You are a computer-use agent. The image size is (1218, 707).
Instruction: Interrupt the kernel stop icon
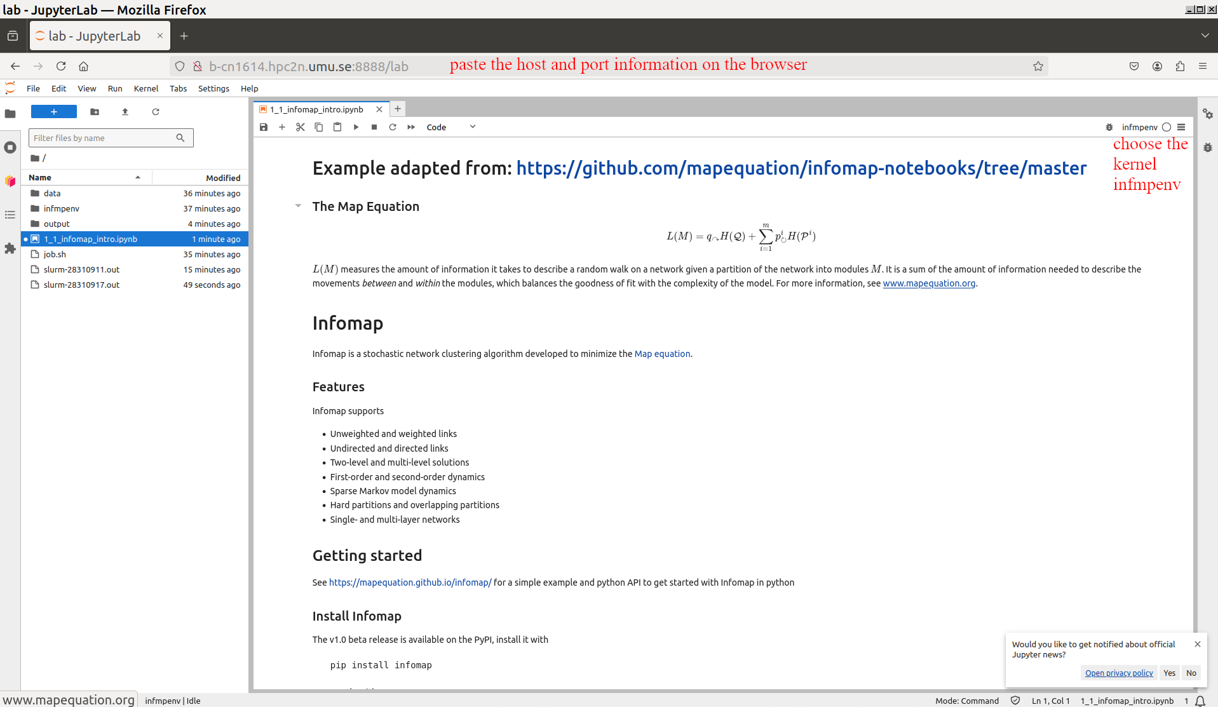point(374,127)
